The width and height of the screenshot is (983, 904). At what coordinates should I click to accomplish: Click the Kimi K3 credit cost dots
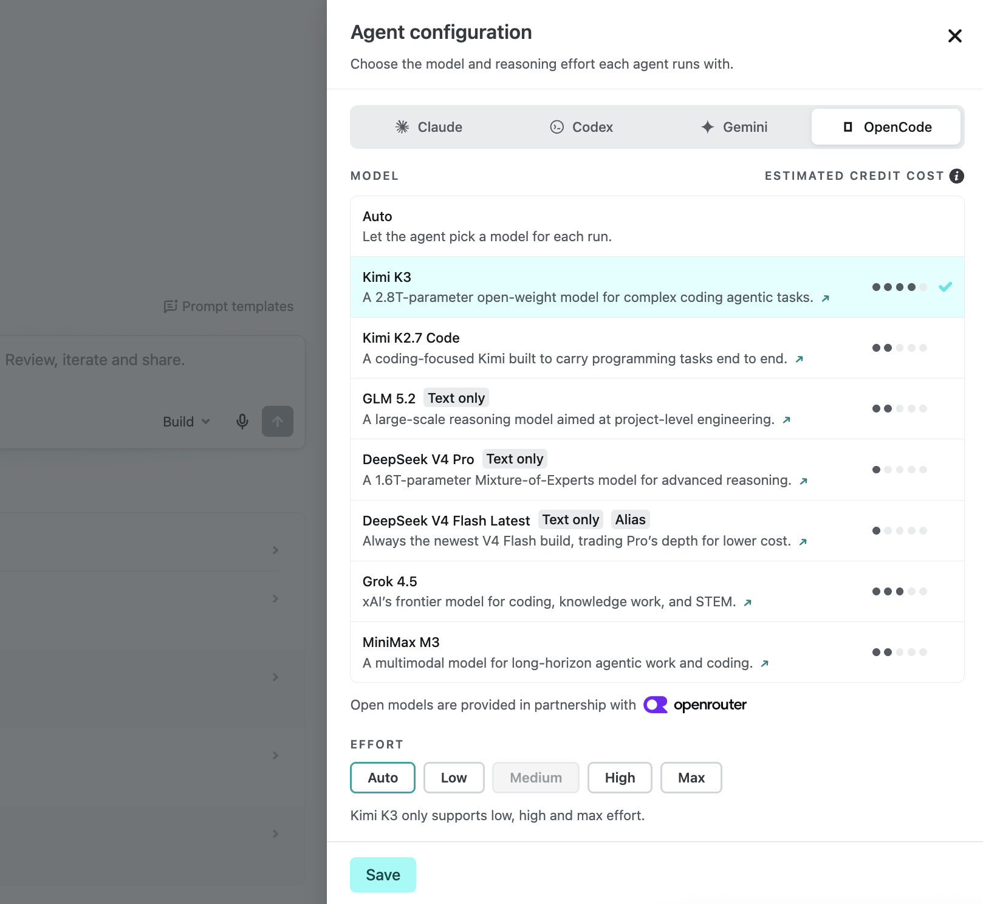tap(900, 287)
